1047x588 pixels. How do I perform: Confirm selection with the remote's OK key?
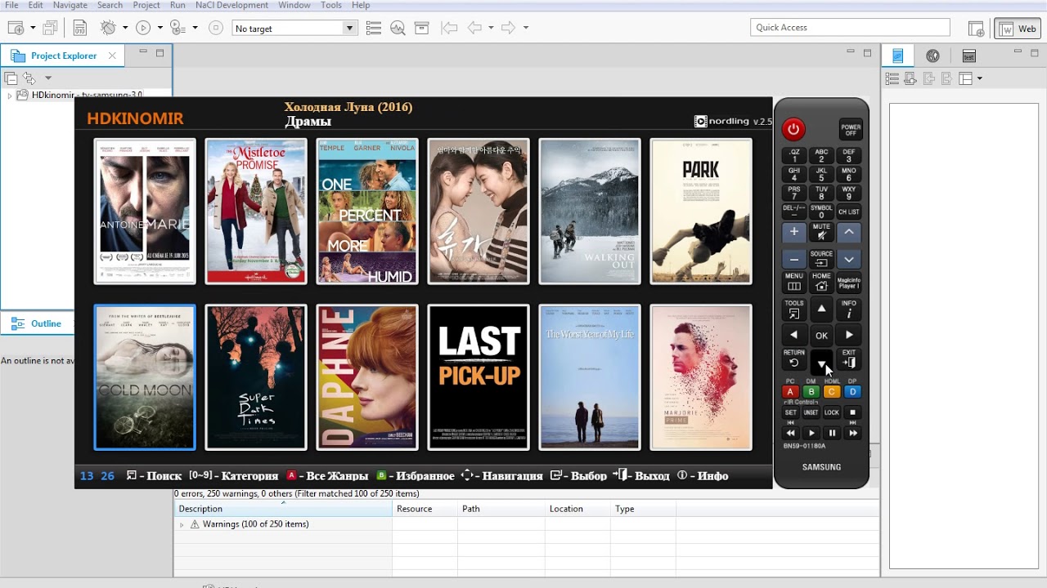821,335
